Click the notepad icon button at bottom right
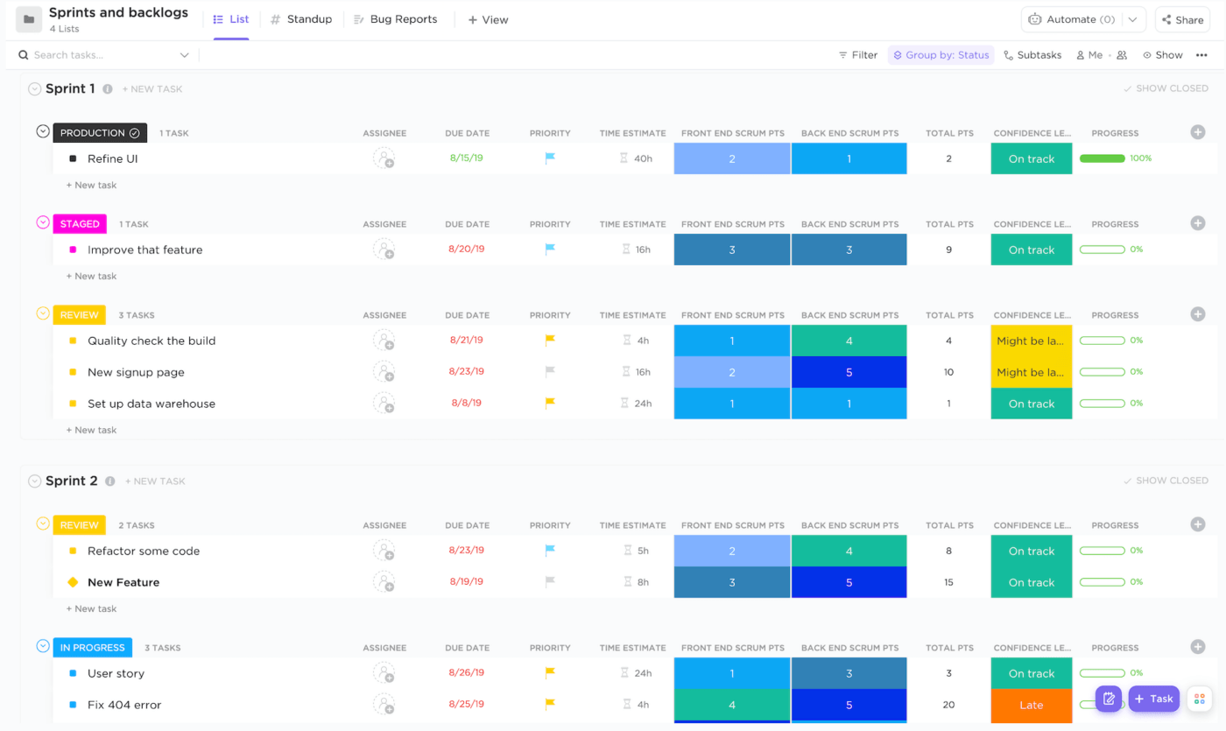Image resolution: width=1226 pixels, height=731 pixels. pos(1109,699)
